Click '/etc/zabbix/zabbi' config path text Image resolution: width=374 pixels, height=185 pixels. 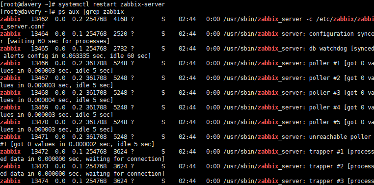tap(345, 19)
